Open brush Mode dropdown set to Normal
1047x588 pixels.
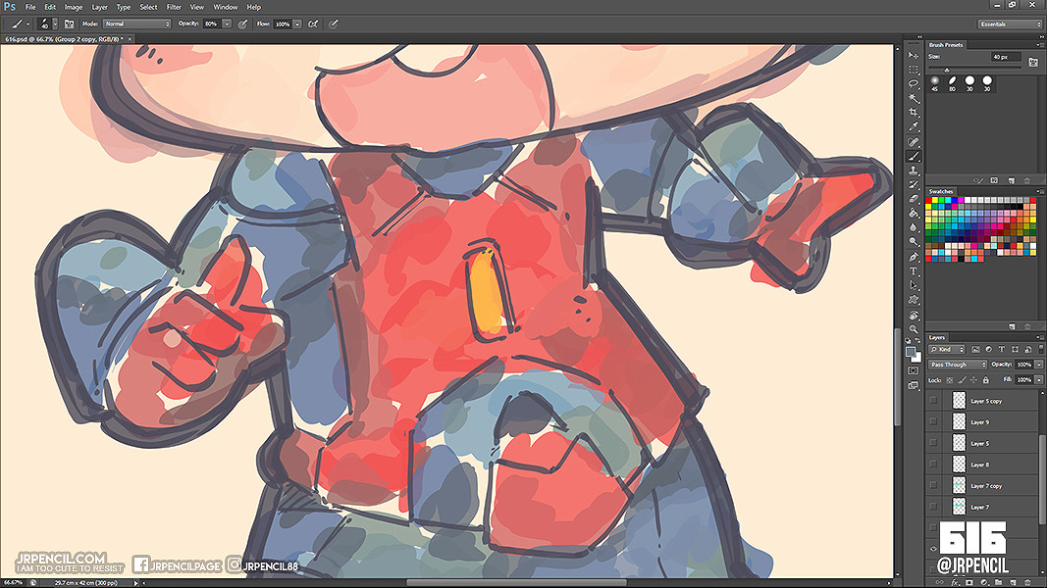(136, 24)
